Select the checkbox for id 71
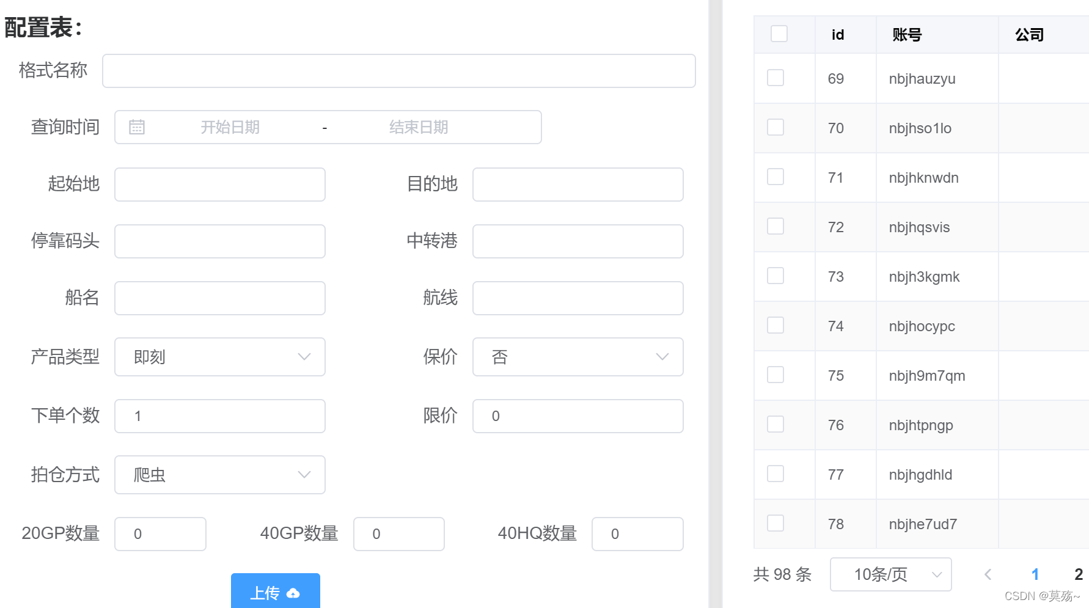The image size is (1089, 608). [x=776, y=177]
